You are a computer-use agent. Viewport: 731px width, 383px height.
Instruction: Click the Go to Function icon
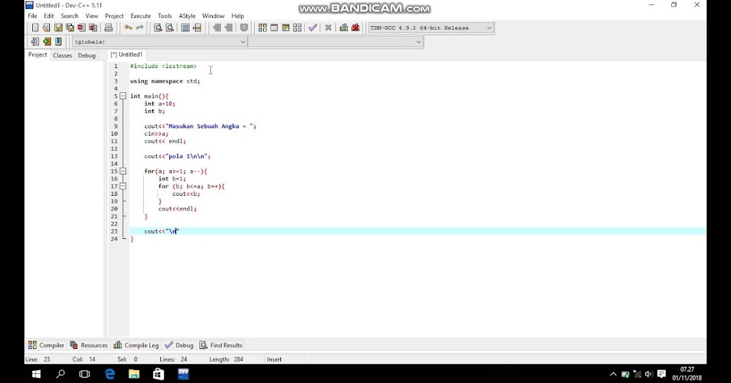[185, 27]
